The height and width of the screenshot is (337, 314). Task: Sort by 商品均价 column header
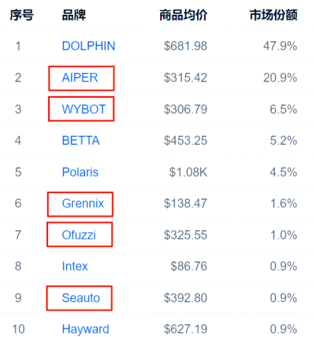click(x=184, y=15)
